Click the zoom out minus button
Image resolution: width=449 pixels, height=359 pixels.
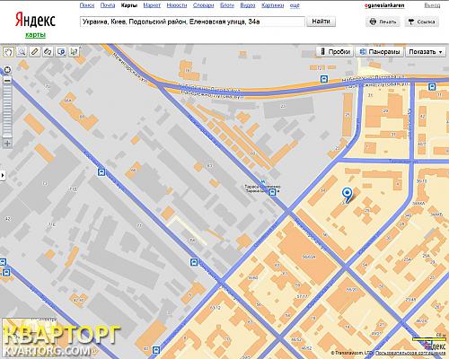coord(7,80)
